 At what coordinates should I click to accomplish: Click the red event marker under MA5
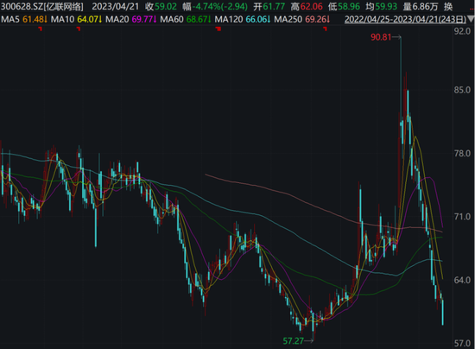pyautogui.click(x=40, y=29)
